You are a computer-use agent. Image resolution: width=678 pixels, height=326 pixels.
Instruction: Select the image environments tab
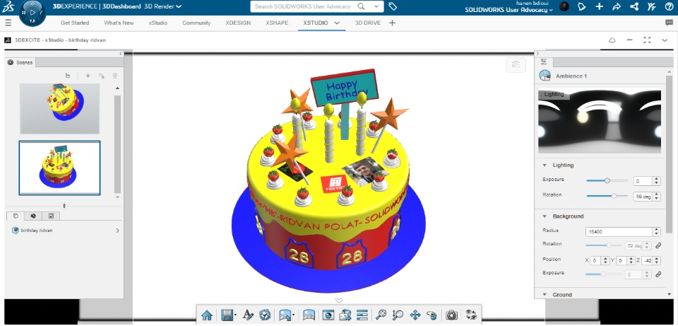(x=51, y=216)
